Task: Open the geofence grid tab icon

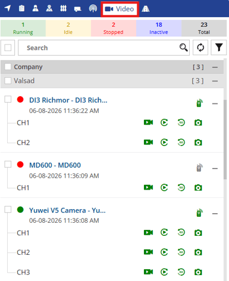Action: pos(63,8)
